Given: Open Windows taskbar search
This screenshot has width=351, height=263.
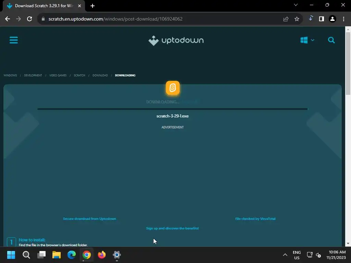Looking at the screenshot, I should pyautogui.click(x=26, y=255).
